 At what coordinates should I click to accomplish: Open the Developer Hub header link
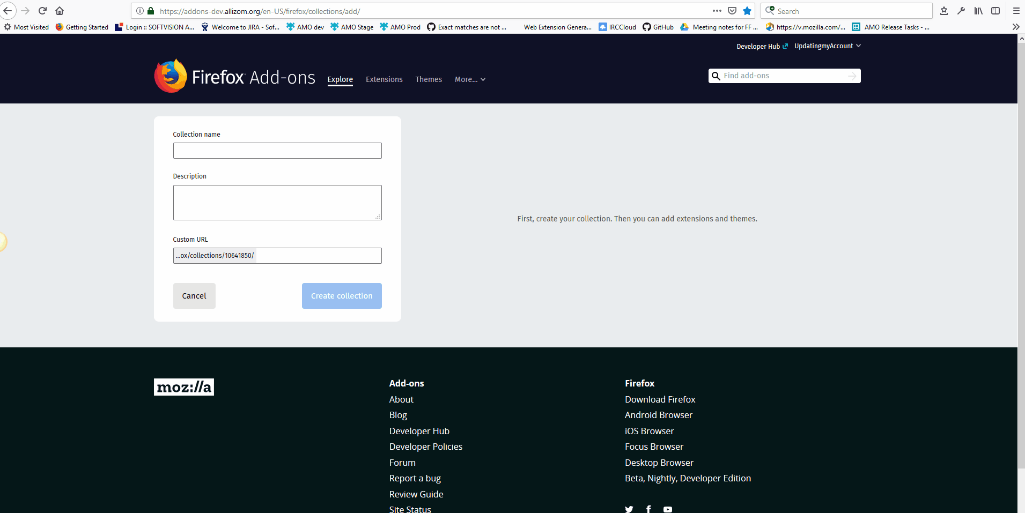(762, 47)
